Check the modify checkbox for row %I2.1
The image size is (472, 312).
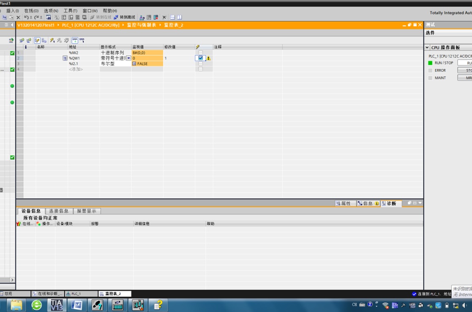pos(201,64)
